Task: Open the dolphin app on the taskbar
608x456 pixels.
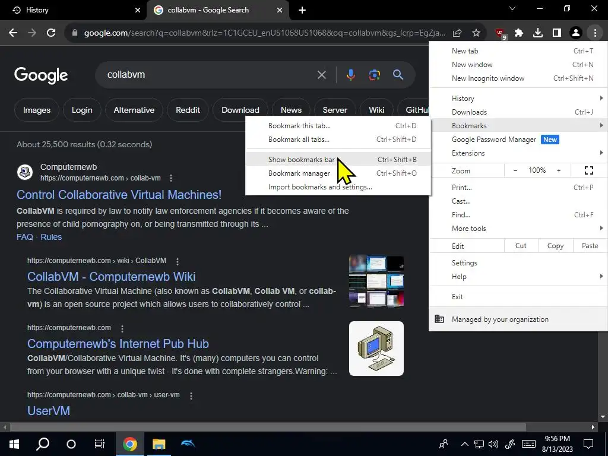Action: 188,444
